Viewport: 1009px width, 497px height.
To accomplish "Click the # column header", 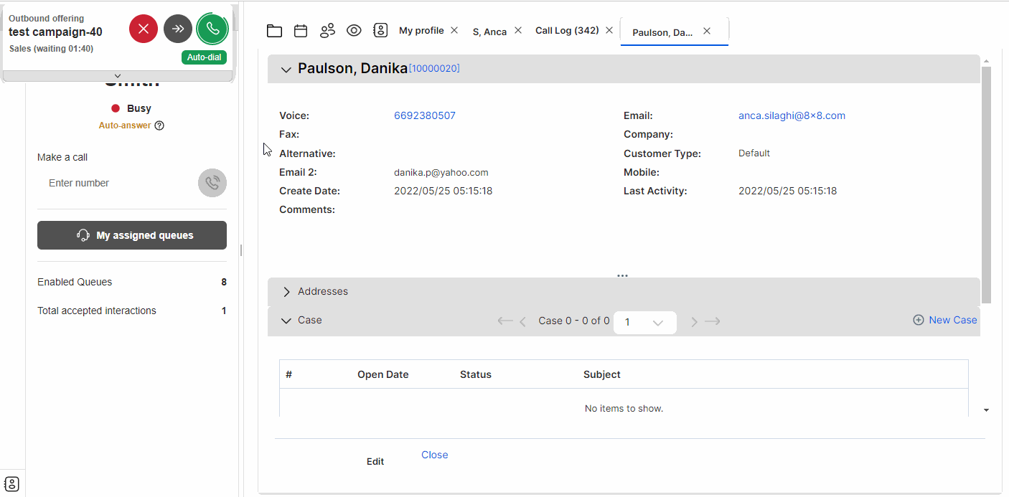I will pyautogui.click(x=288, y=374).
